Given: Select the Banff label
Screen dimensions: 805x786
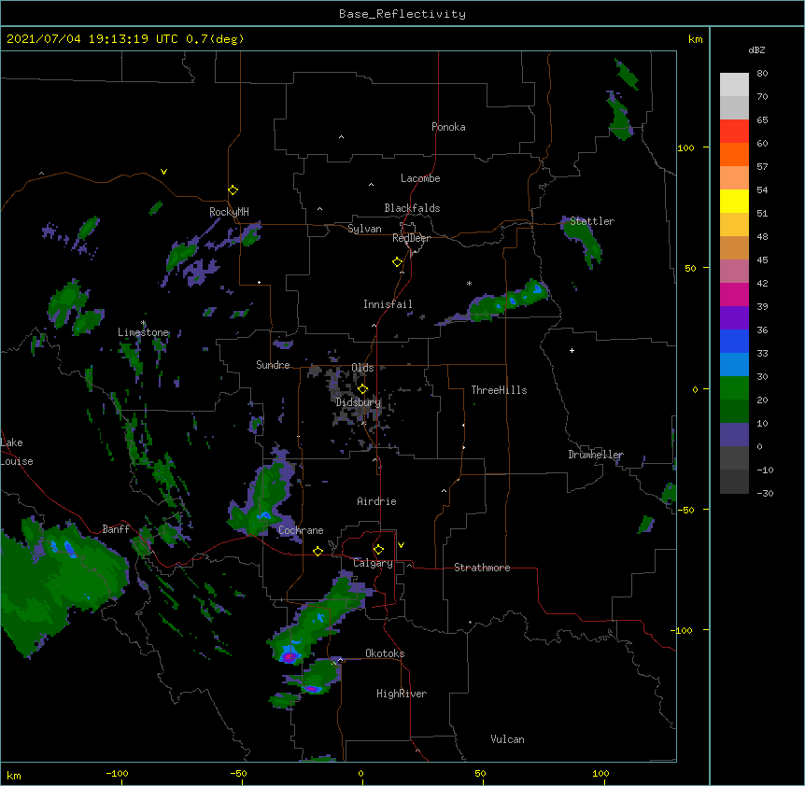Looking at the screenshot, I should pyautogui.click(x=116, y=529).
